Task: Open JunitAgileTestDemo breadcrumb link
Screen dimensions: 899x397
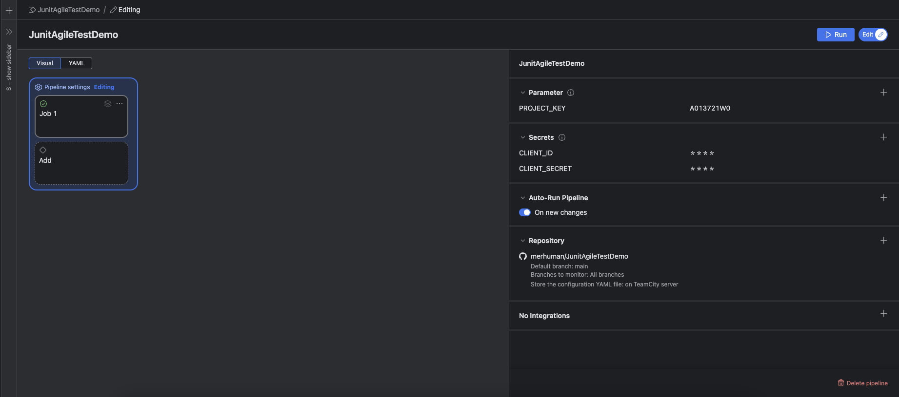Action: pos(68,10)
